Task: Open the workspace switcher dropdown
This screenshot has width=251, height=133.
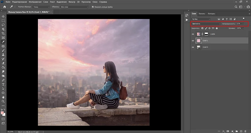Action: [241, 7]
